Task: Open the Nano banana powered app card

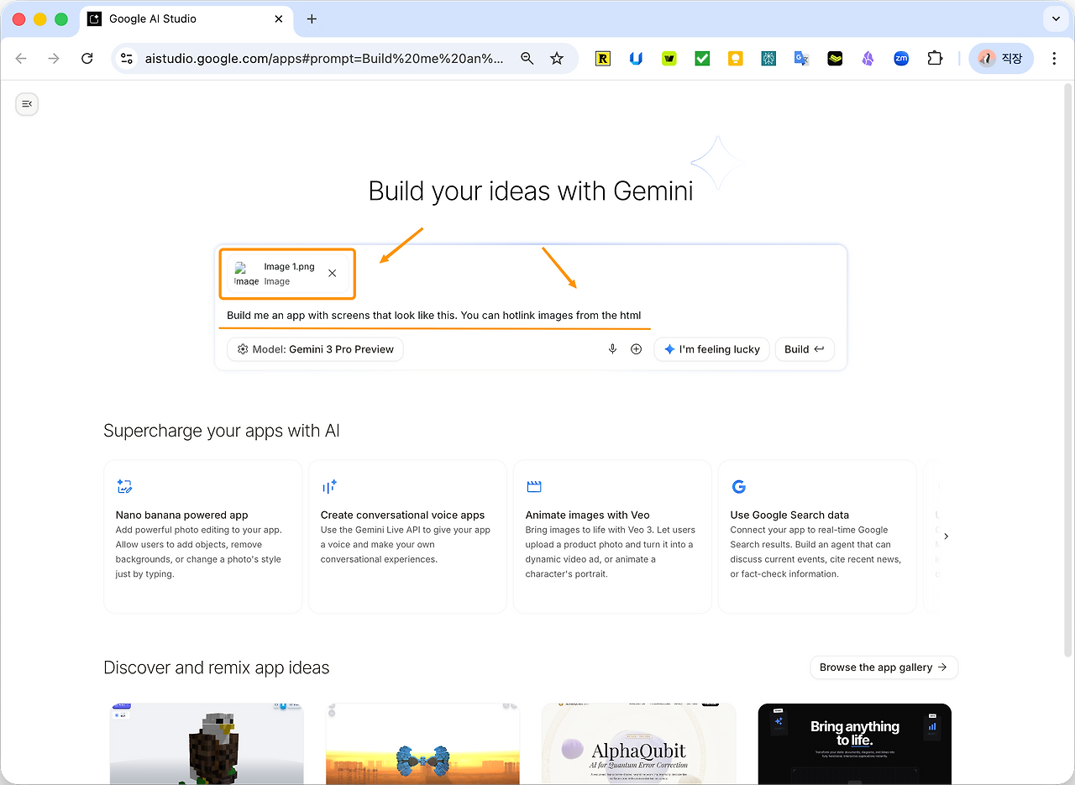Action: [202, 536]
